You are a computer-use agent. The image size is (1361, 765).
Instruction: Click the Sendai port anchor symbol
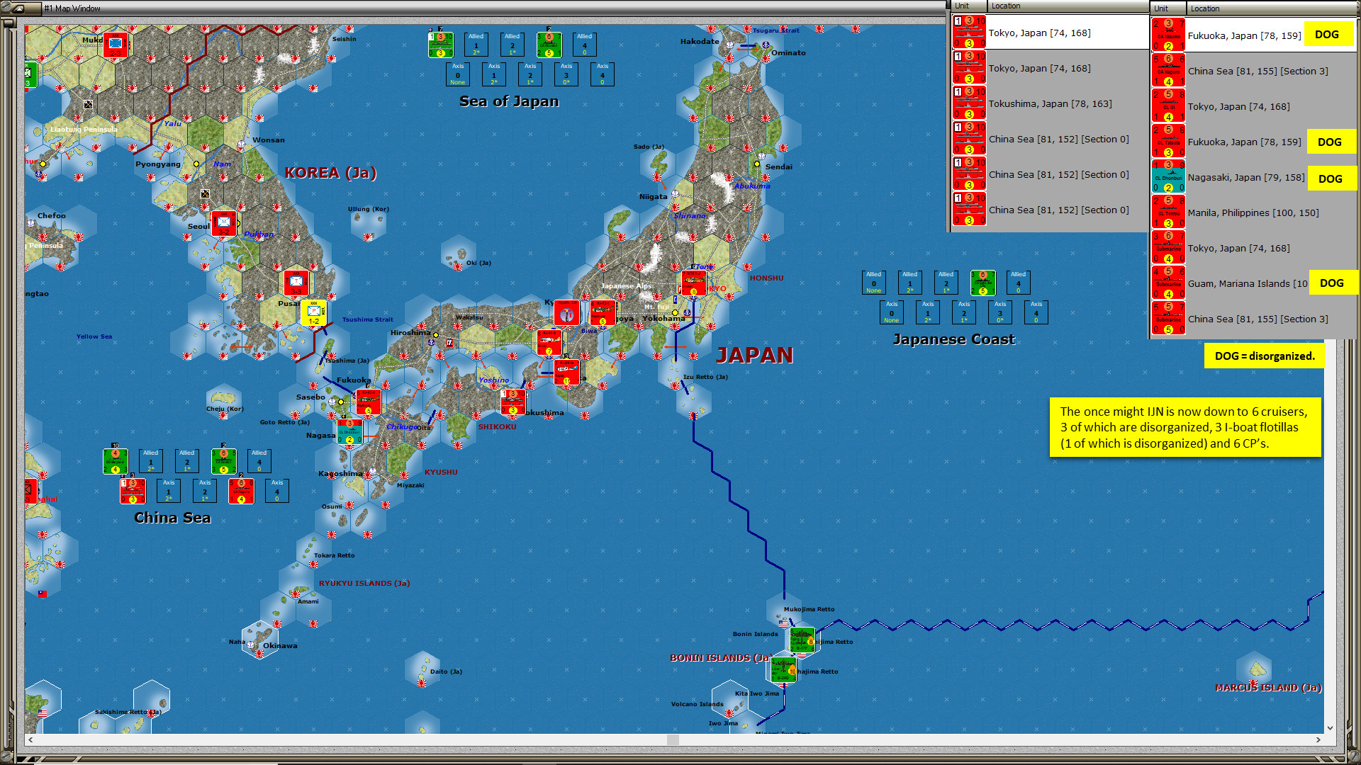(x=762, y=156)
